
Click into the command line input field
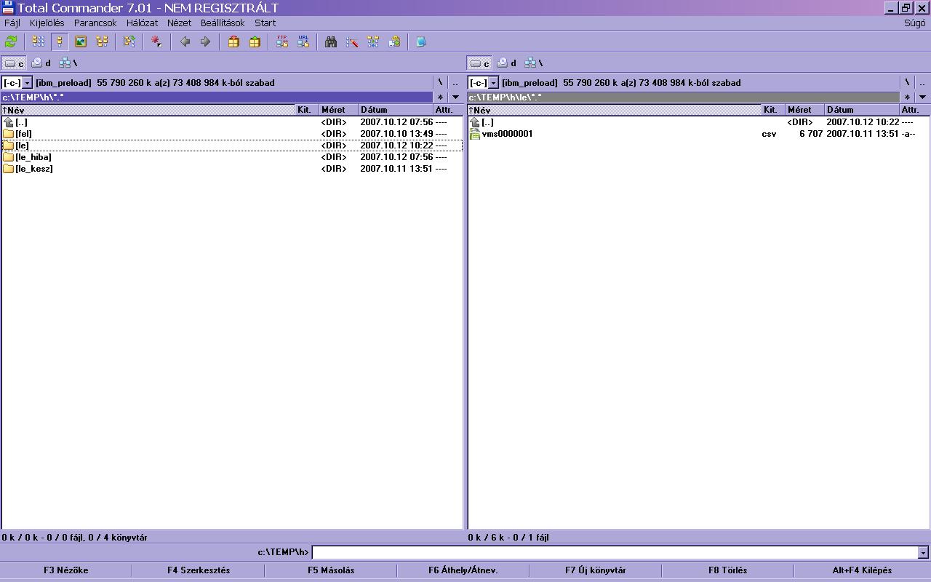tap(615, 553)
